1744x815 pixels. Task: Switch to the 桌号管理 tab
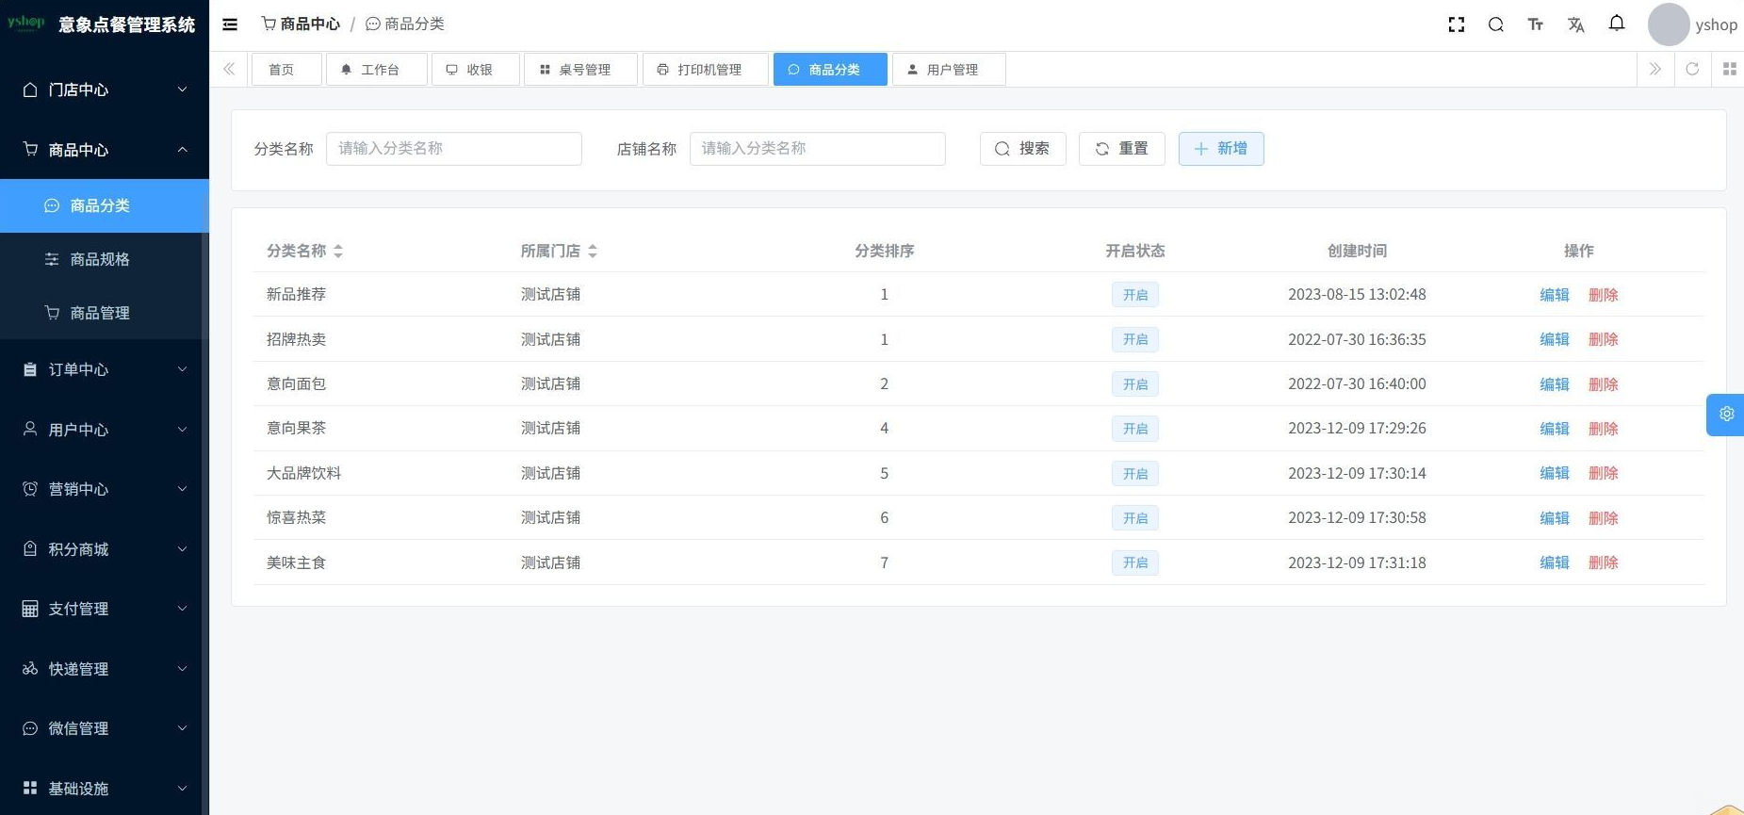pos(580,70)
